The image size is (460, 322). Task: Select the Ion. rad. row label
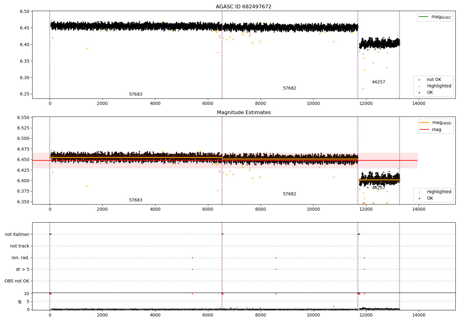21,258
